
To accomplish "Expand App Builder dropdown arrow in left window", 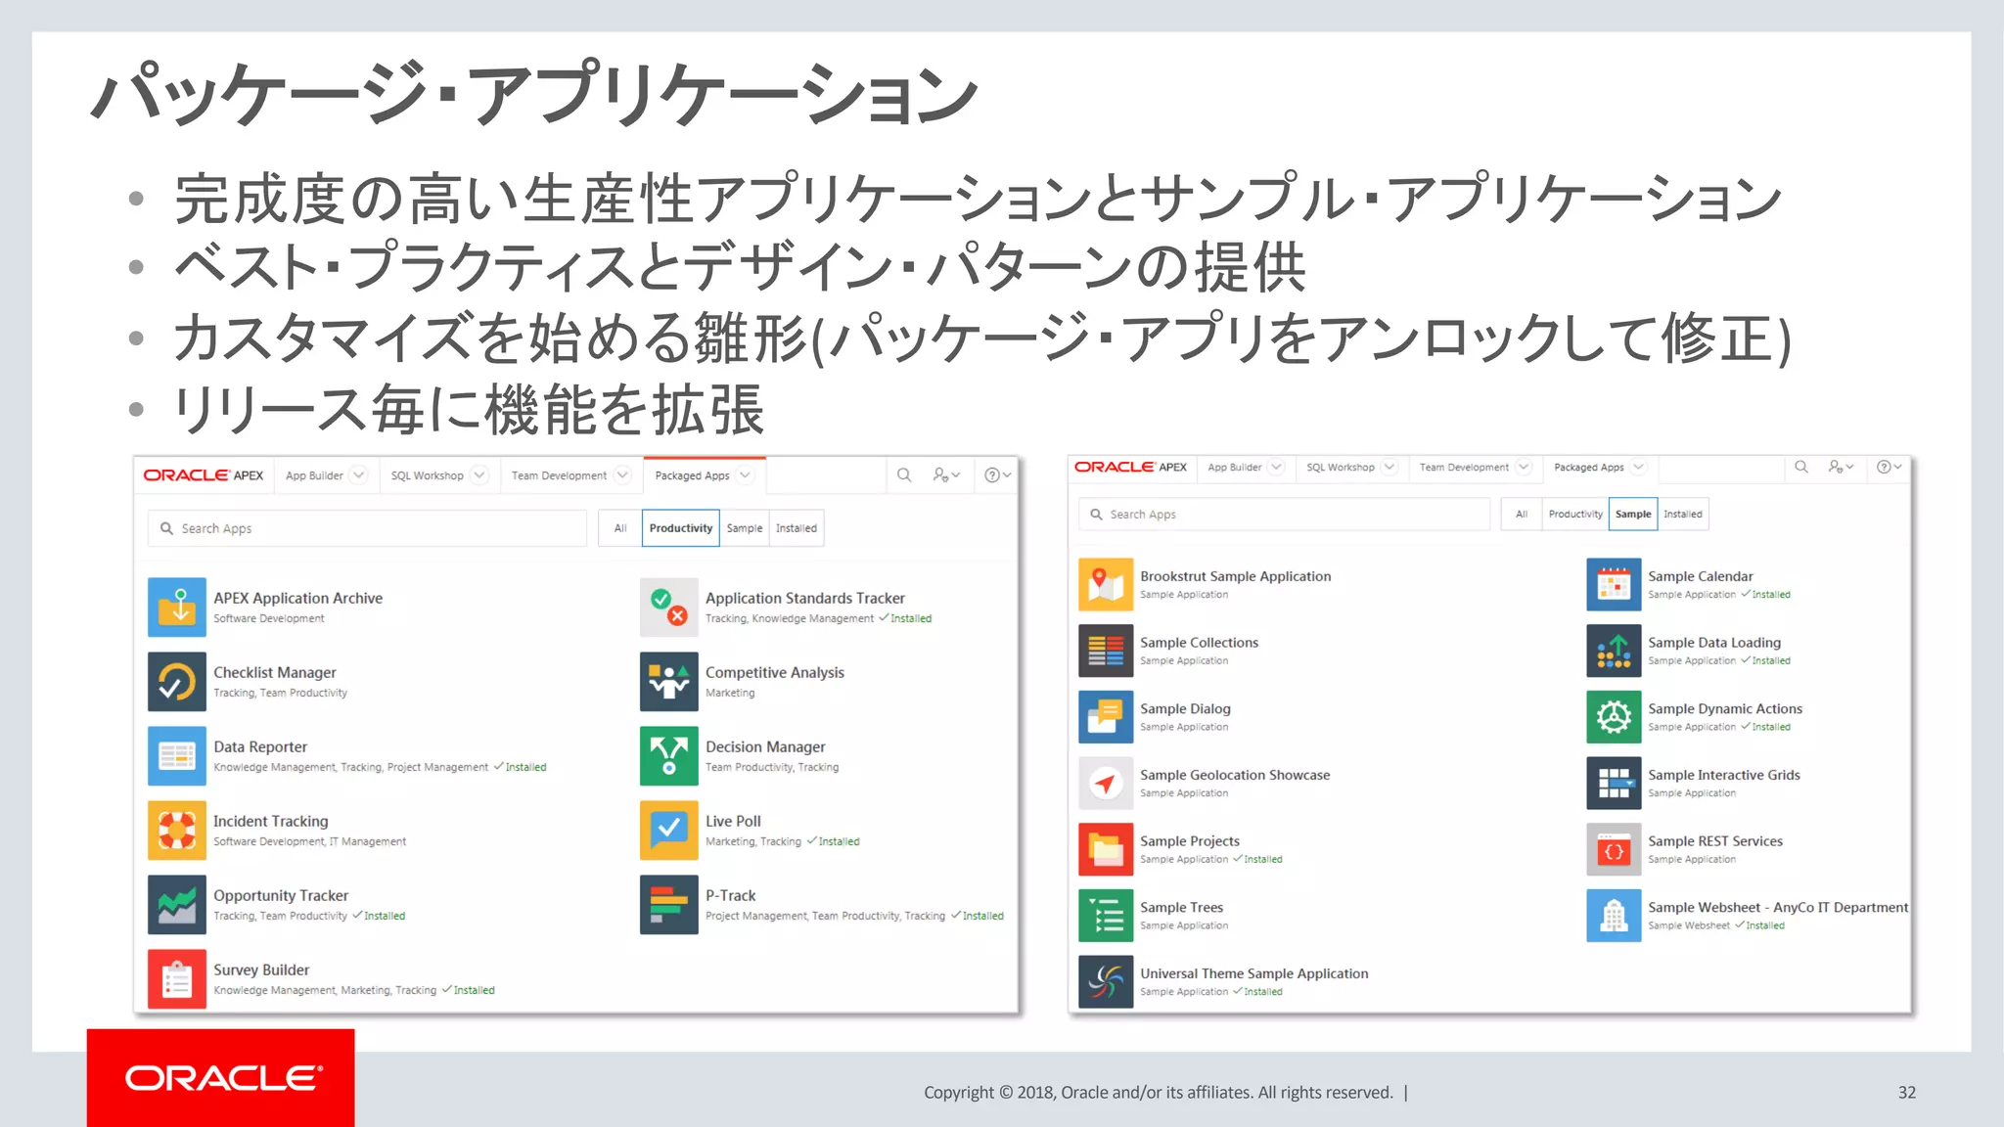I will 359,475.
